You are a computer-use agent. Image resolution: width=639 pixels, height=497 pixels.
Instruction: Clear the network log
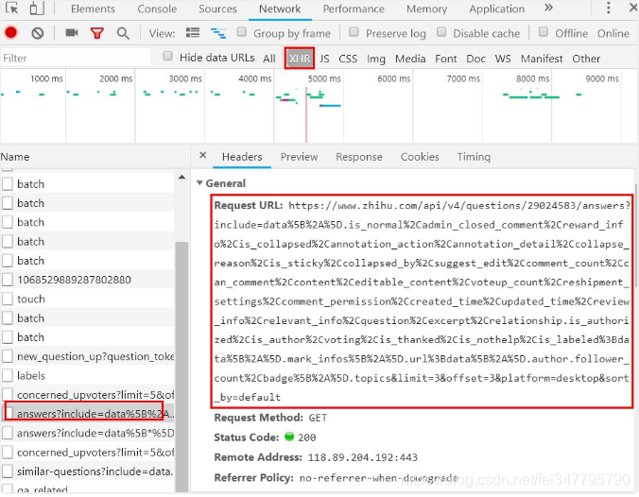38,33
